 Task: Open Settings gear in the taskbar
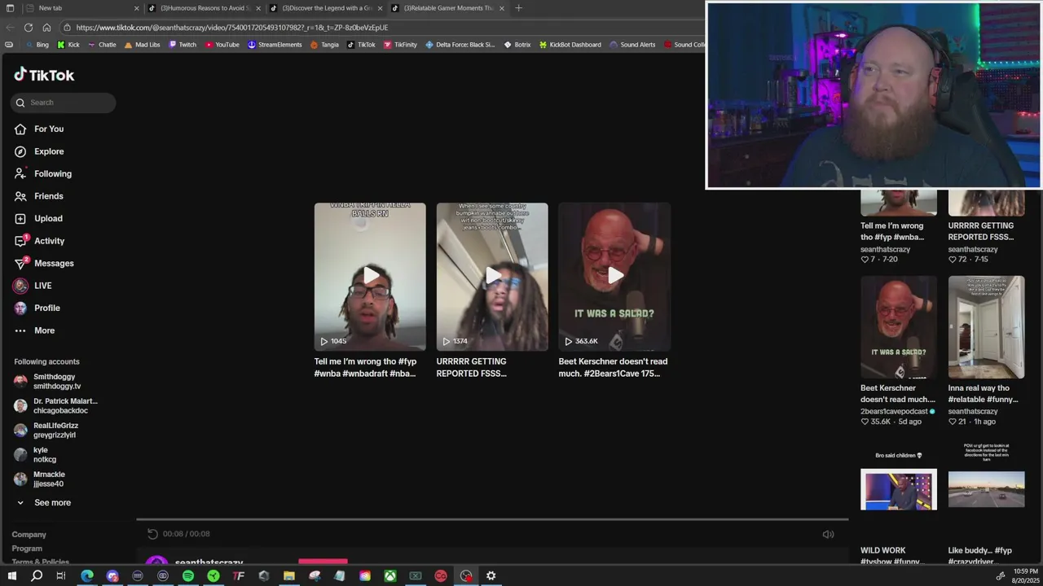pyautogui.click(x=491, y=575)
